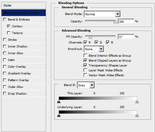
Task: Open the Gradient Overlay settings label
Action: pyautogui.click(x=19, y=73)
